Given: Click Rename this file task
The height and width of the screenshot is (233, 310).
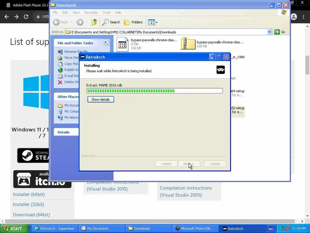Looking at the screenshot, I should (x=76, y=52).
